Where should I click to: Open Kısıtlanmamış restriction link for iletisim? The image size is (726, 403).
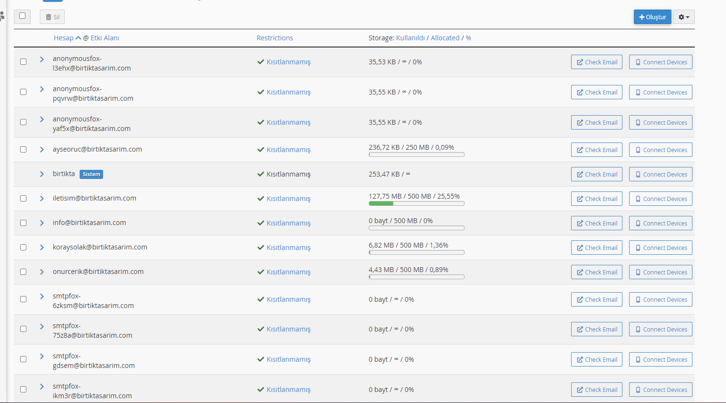click(289, 199)
